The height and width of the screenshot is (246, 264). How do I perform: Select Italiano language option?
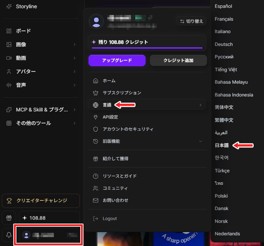tap(223, 32)
